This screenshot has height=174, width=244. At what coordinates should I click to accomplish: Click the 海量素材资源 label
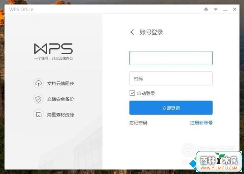point(60,115)
